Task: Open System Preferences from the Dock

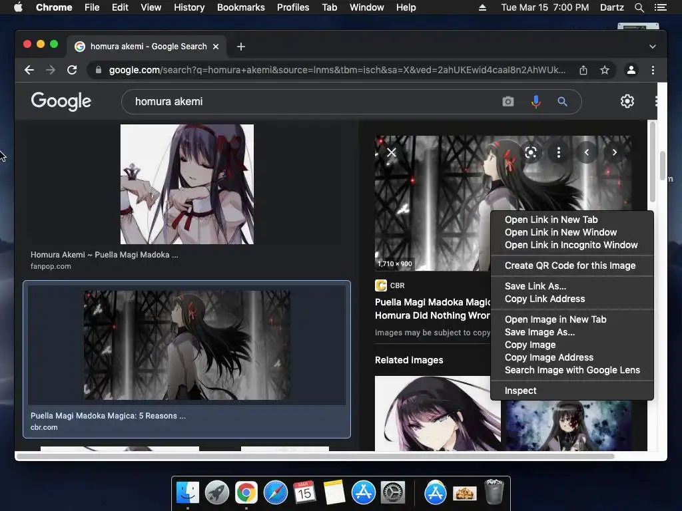Action: point(393,492)
